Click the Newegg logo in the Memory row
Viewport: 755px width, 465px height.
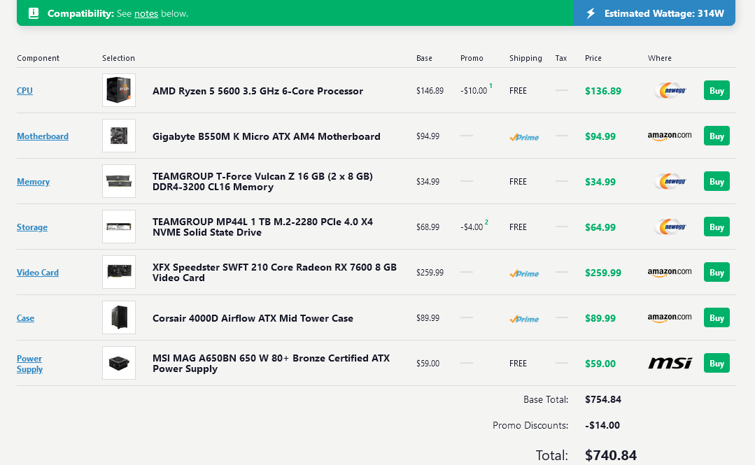click(670, 182)
